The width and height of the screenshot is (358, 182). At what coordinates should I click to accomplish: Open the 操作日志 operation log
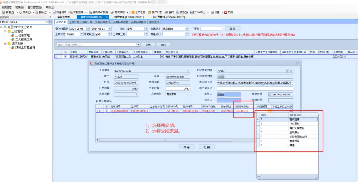(x=155, y=12)
